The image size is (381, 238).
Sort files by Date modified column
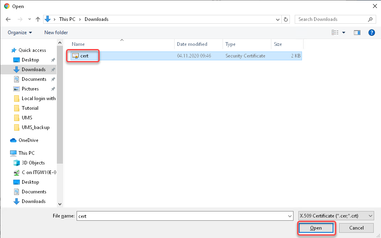click(192, 44)
